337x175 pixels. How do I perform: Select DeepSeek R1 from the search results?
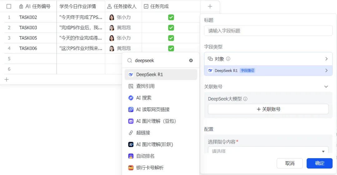161,75
